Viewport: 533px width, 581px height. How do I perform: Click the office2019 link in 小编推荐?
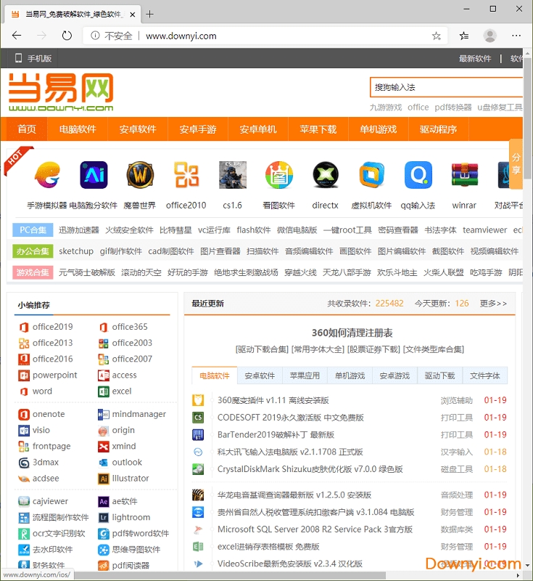52,327
